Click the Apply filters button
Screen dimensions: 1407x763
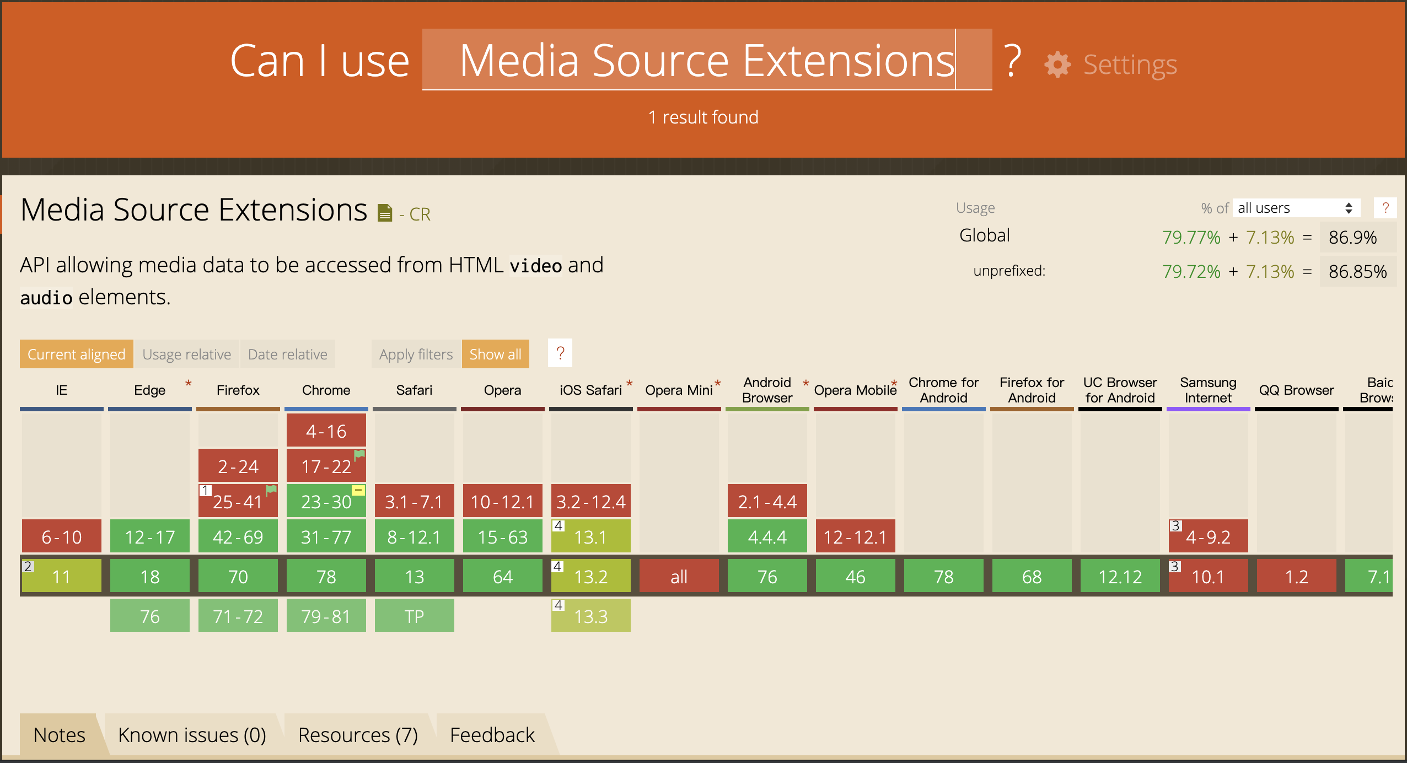click(415, 354)
